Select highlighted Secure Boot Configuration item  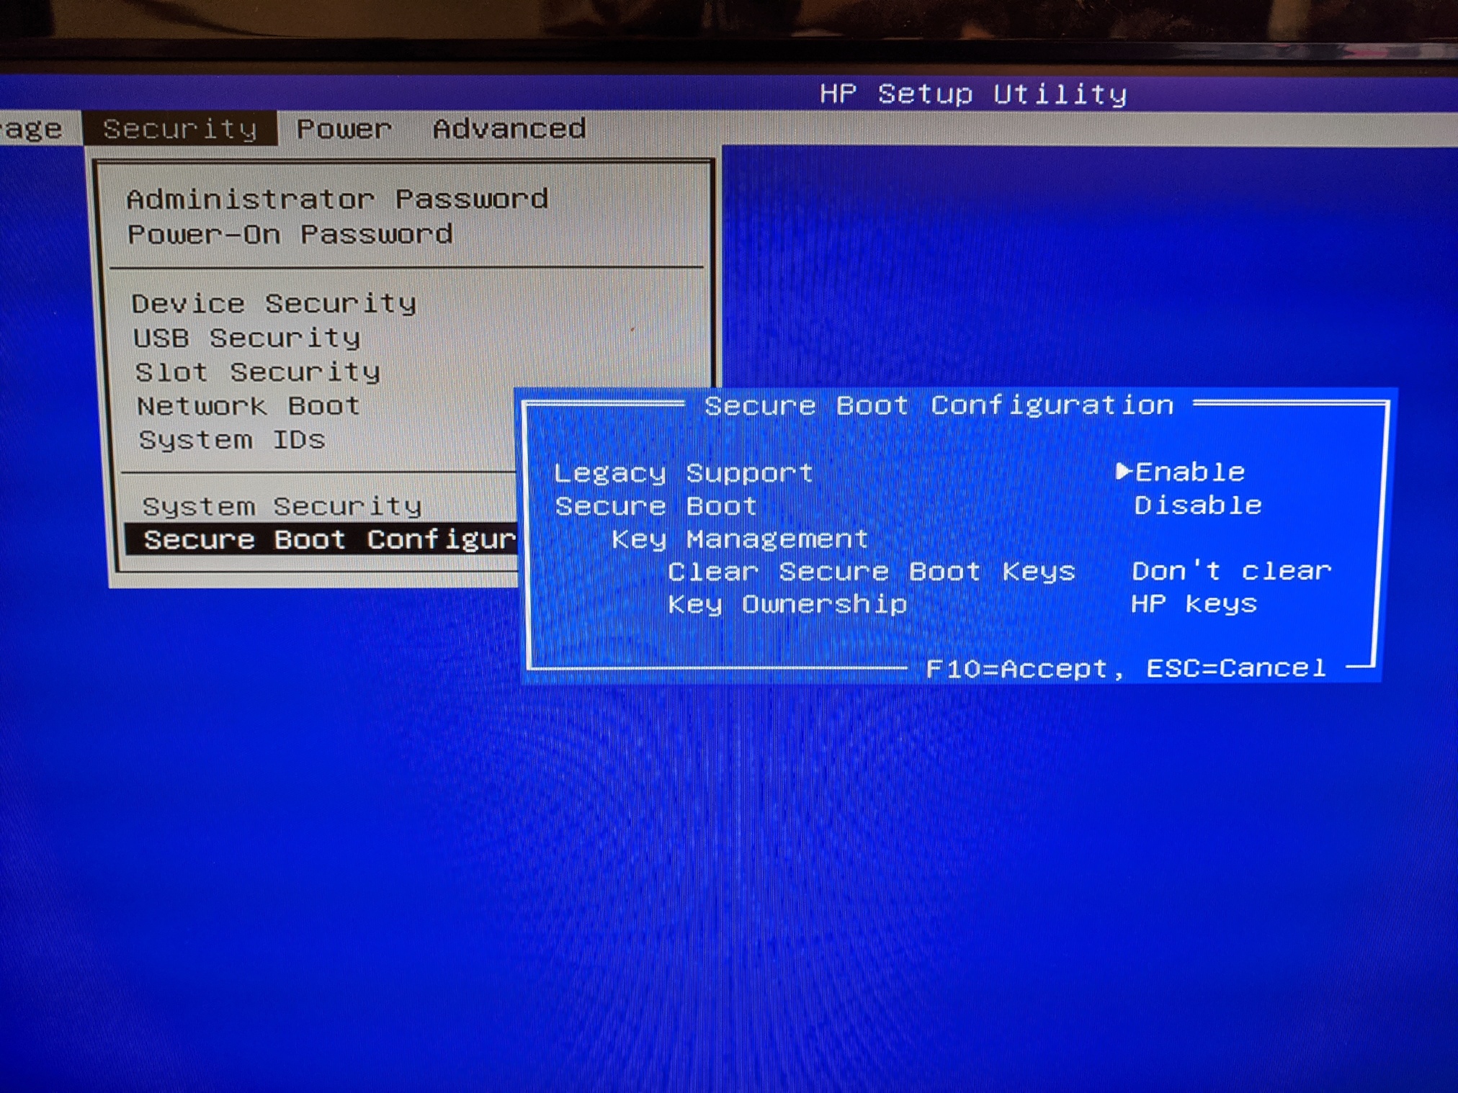[x=322, y=539]
